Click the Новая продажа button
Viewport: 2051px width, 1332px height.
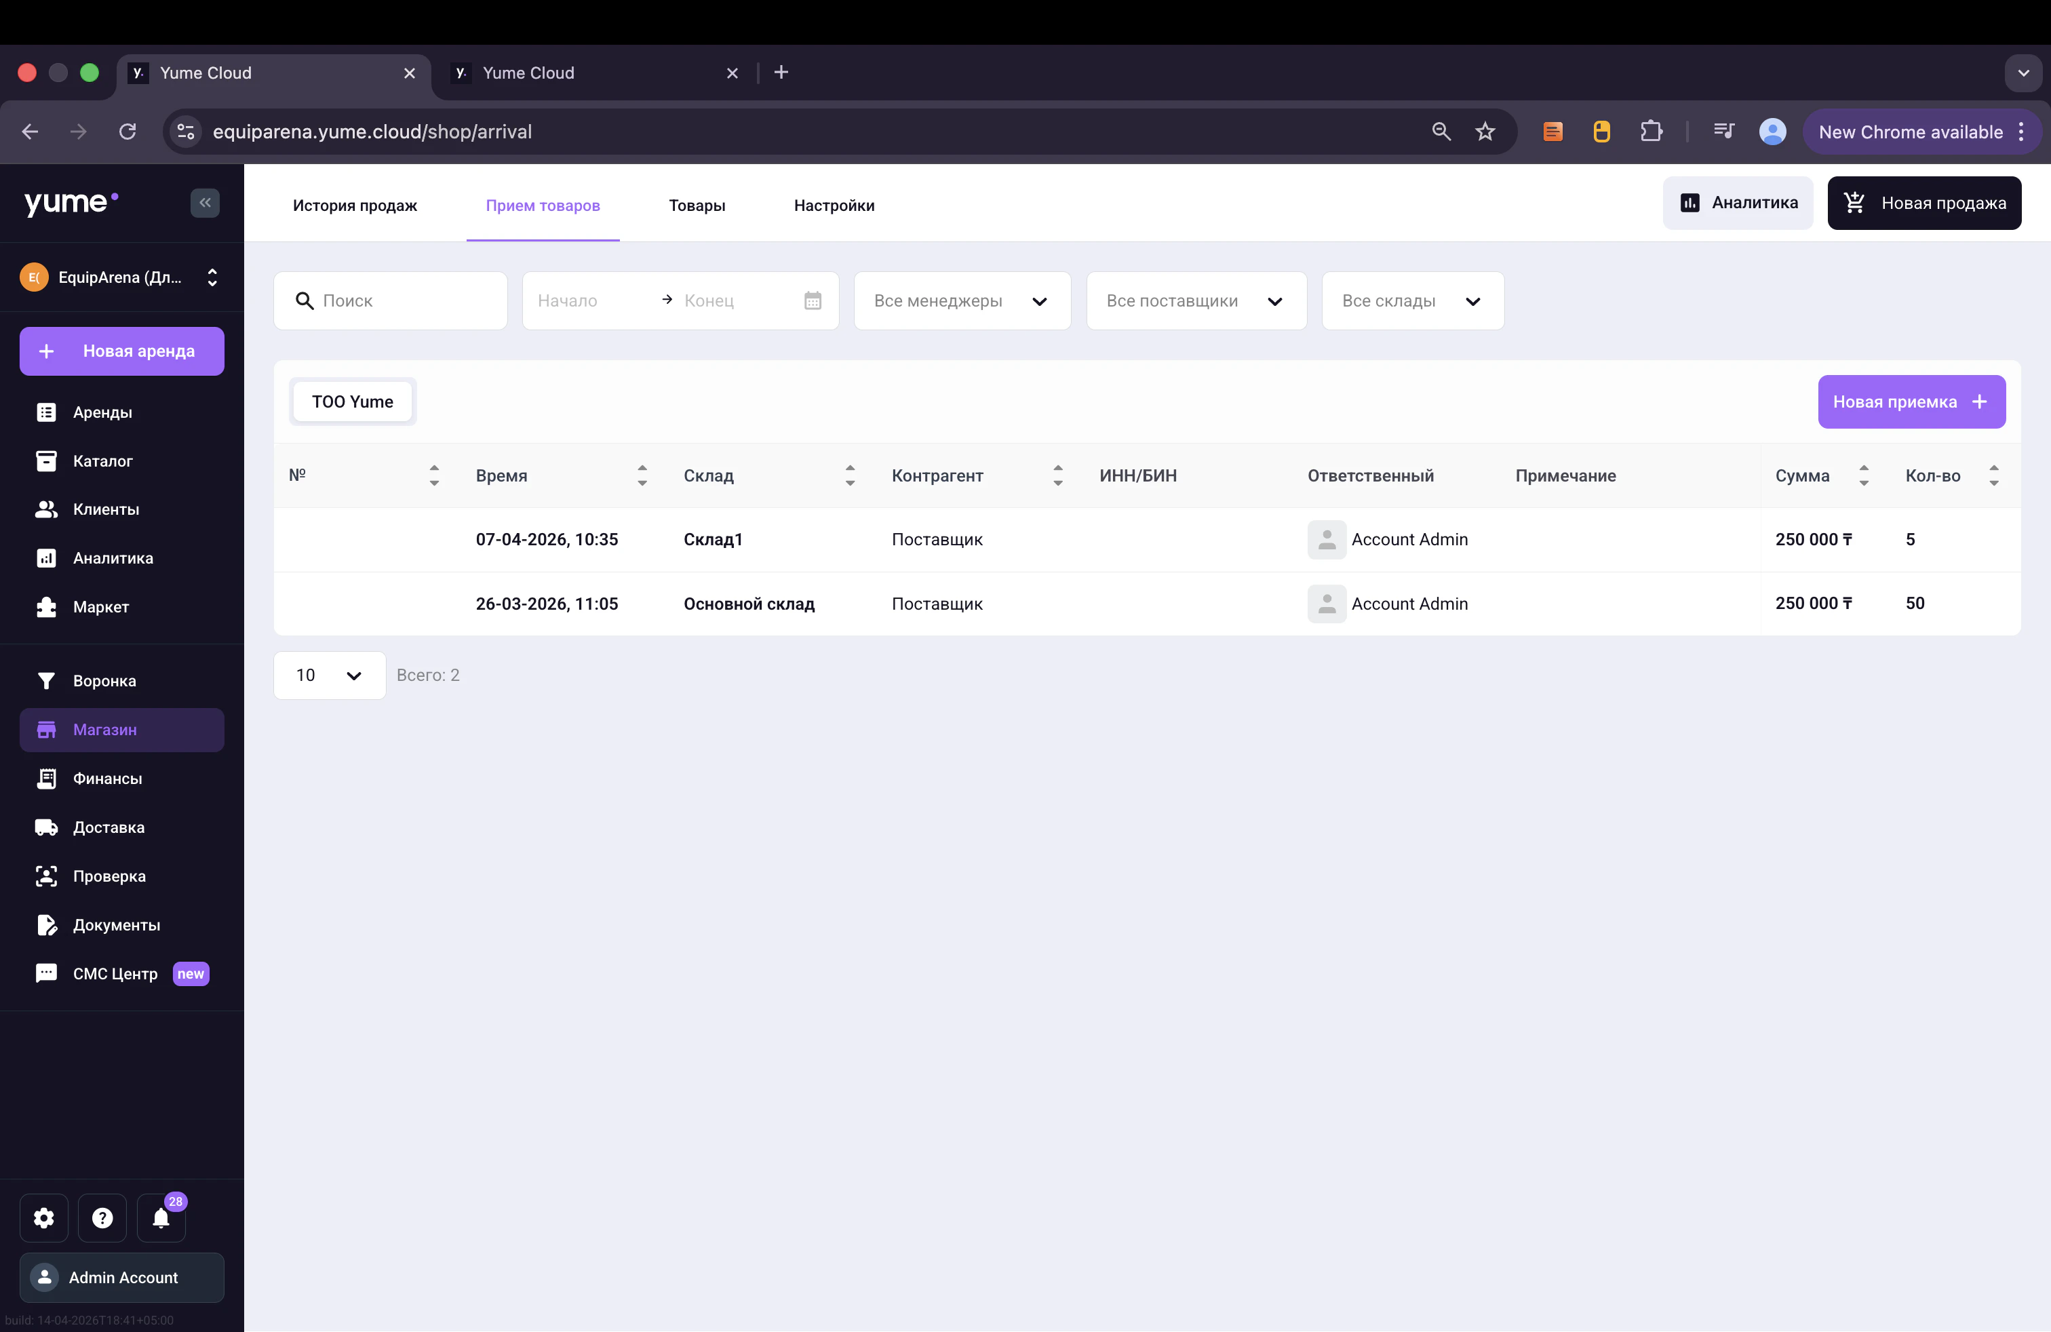[1923, 203]
